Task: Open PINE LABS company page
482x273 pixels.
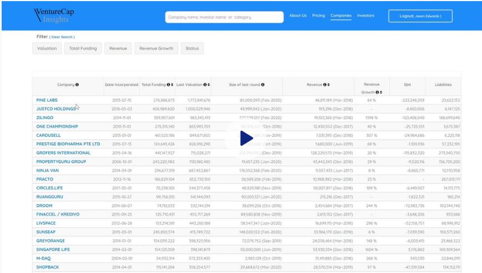Action: pos(47,100)
